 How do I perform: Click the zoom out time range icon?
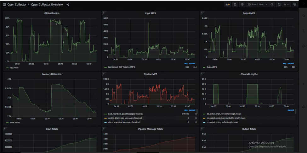pos(272,5)
